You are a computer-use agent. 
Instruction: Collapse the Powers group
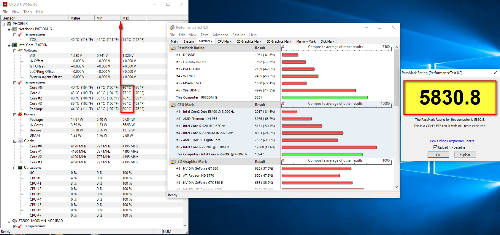pyautogui.click(x=15, y=115)
